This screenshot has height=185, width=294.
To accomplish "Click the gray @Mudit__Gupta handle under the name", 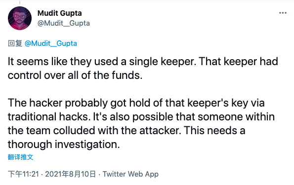I will tap(64, 23).
